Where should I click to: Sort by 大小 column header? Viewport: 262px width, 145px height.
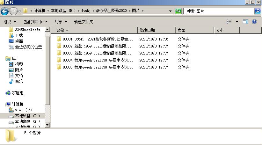[227, 30]
